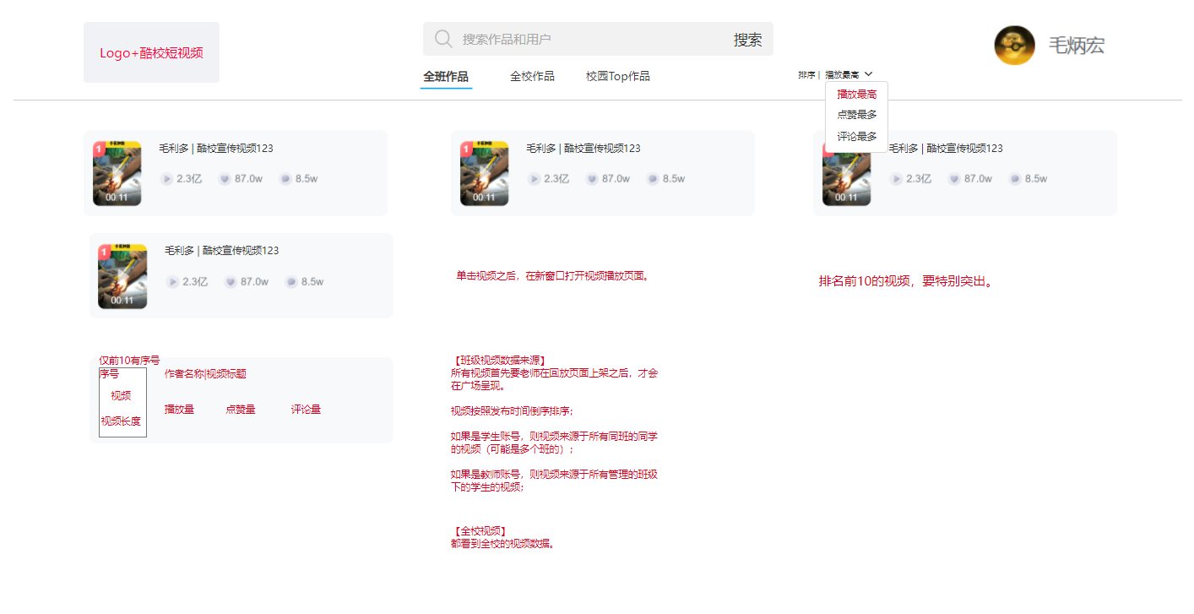The image size is (1194, 614).
Task: Click the chevron arrow next to 播放最高
Action: [x=868, y=74]
